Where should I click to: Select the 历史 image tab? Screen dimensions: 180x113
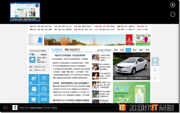point(147,50)
